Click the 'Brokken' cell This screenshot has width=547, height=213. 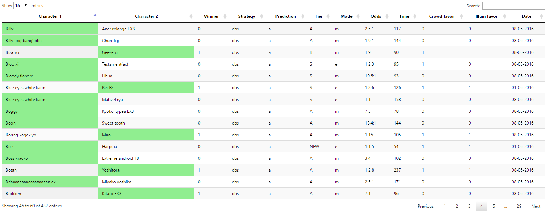[x=50, y=194]
